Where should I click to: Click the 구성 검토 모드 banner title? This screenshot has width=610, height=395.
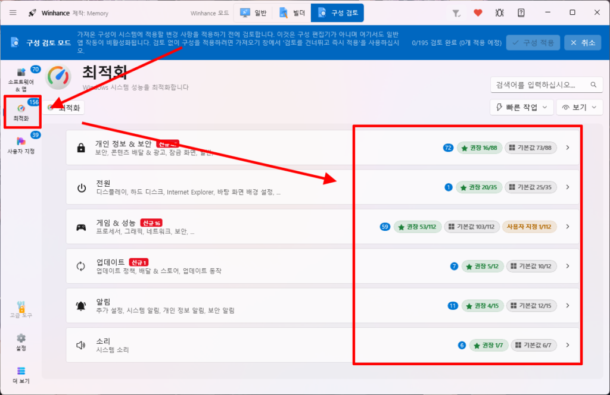[x=49, y=43]
